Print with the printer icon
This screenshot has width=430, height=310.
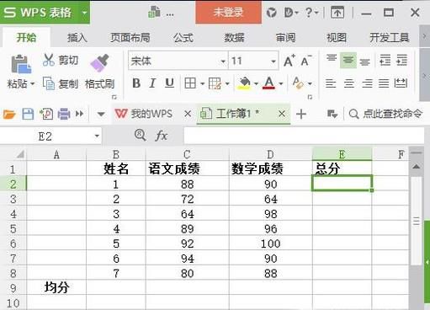coord(64,114)
